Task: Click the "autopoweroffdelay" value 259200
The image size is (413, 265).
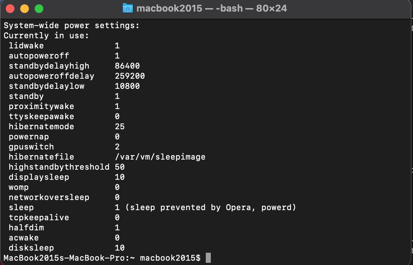Action: point(130,76)
